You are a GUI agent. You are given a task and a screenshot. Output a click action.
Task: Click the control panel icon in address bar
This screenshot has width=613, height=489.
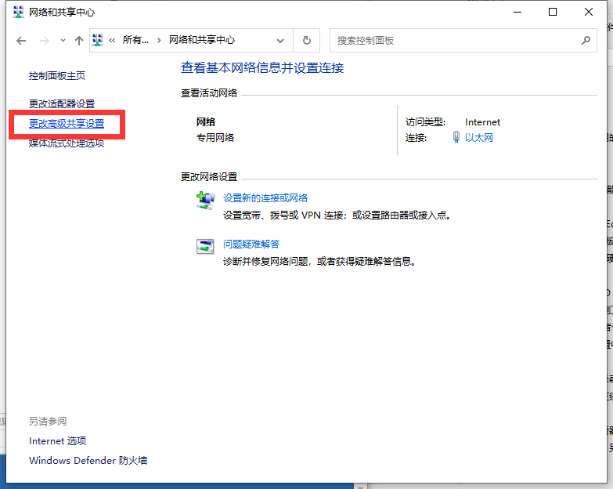tap(99, 40)
